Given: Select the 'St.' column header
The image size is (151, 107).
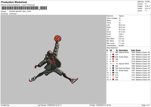Looking at the screenshot, I should (x=117, y=50).
